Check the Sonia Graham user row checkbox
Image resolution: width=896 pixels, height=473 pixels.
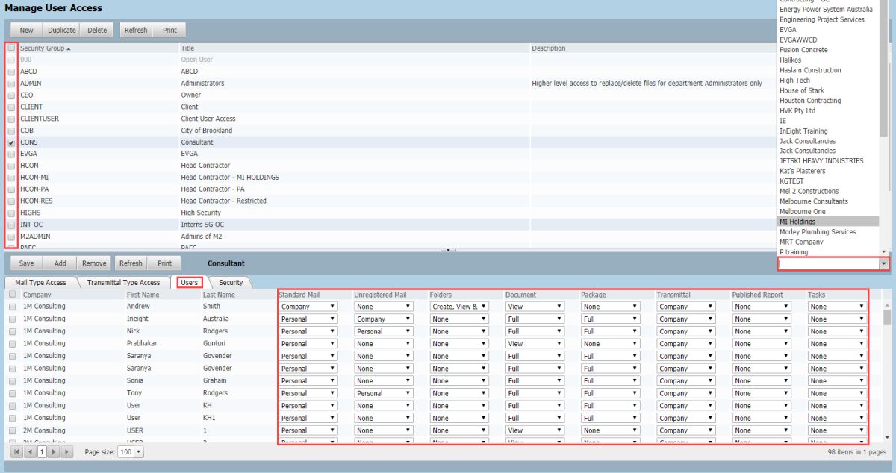coord(11,381)
